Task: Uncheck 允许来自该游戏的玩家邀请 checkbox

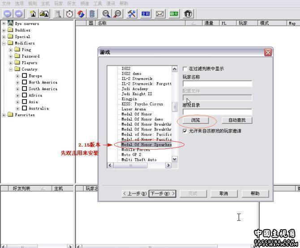Action: point(185,131)
